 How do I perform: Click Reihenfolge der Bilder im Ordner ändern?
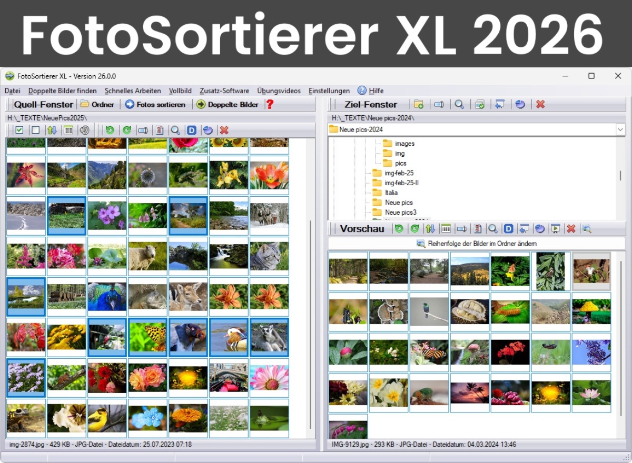coord(476,244)
